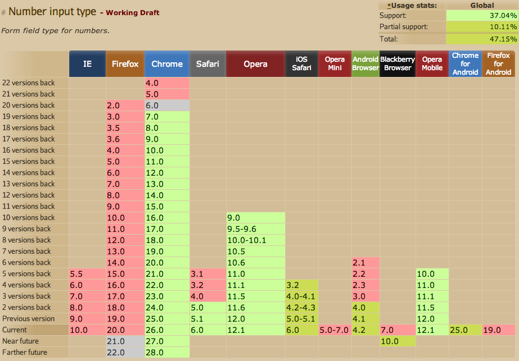This screenshot has height=361, width=519.
Task: Select the Chrome for Android 25.0 cell
Action: (466, 330)
